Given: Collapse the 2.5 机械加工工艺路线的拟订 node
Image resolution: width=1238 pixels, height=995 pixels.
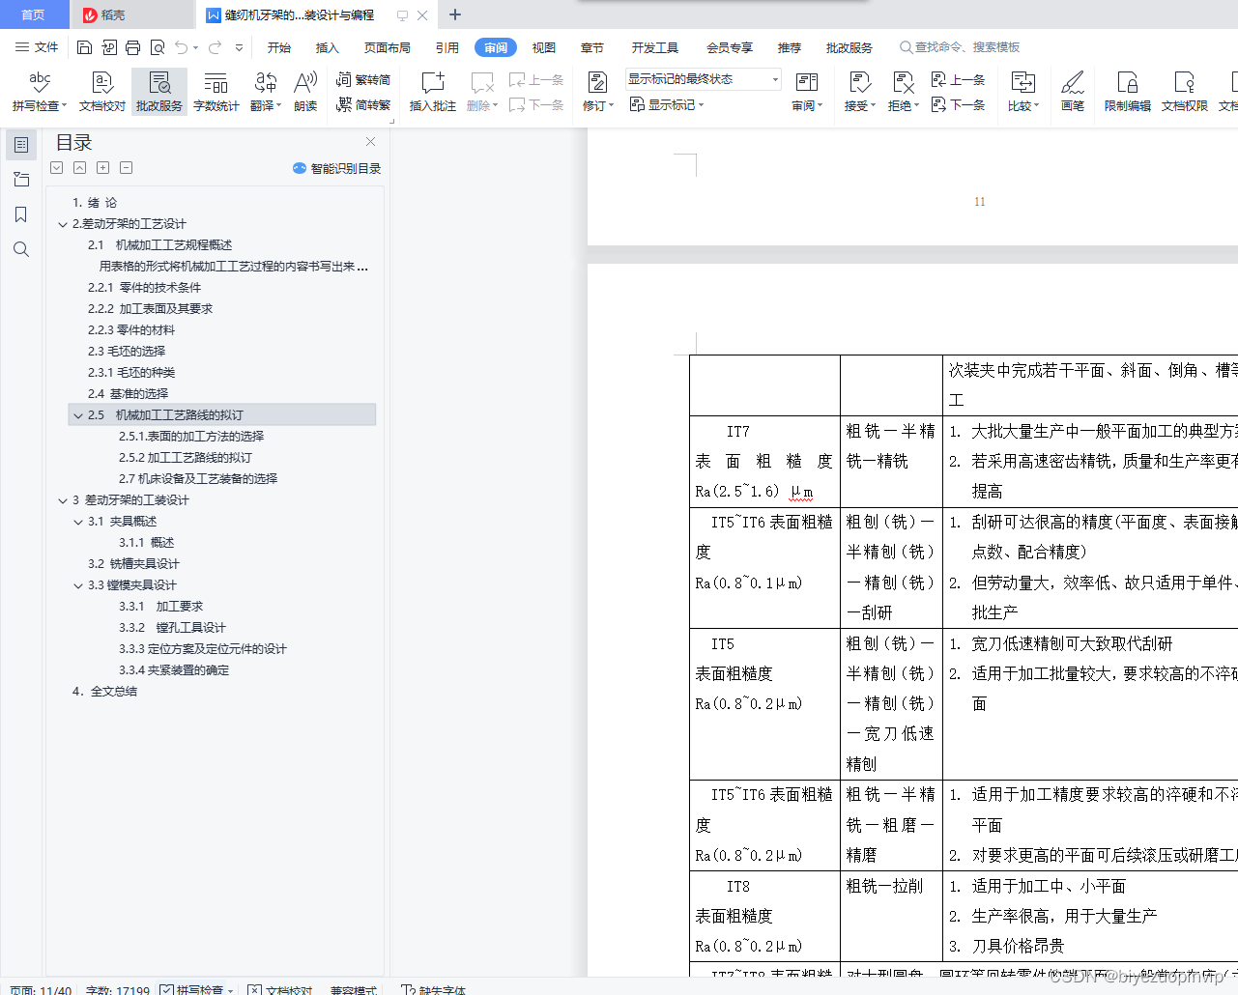Looking at the screenshot, I should [x=78, y=415].
